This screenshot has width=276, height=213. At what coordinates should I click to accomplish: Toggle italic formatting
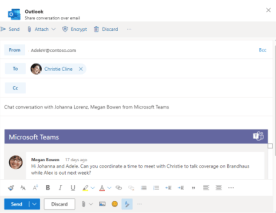(60, 188)
